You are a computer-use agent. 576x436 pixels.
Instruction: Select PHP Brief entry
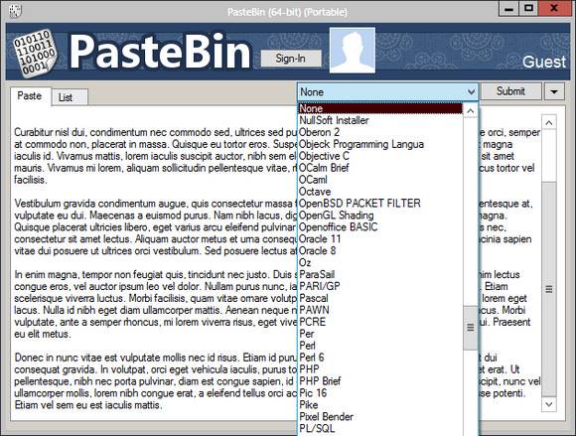pos(380,381)
